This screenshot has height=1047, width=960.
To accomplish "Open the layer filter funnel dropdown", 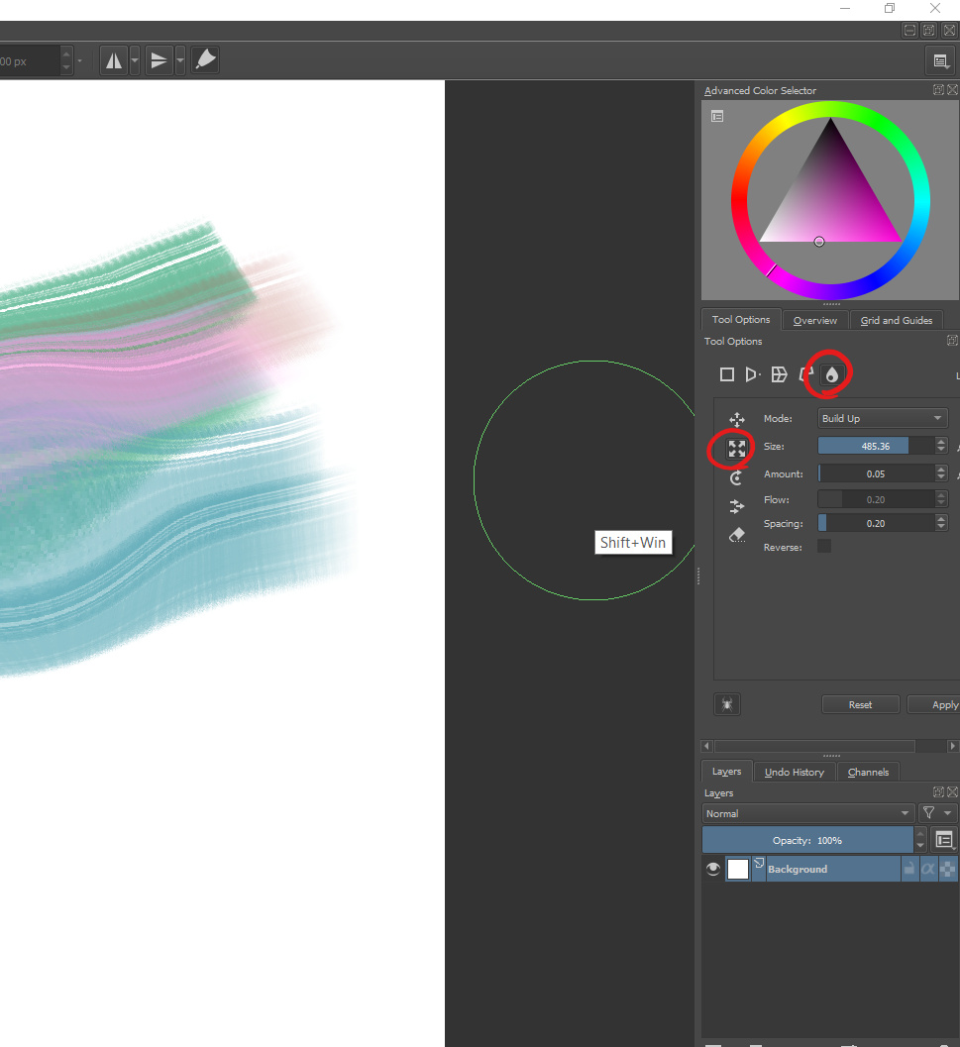I will (x=935, y=813).
